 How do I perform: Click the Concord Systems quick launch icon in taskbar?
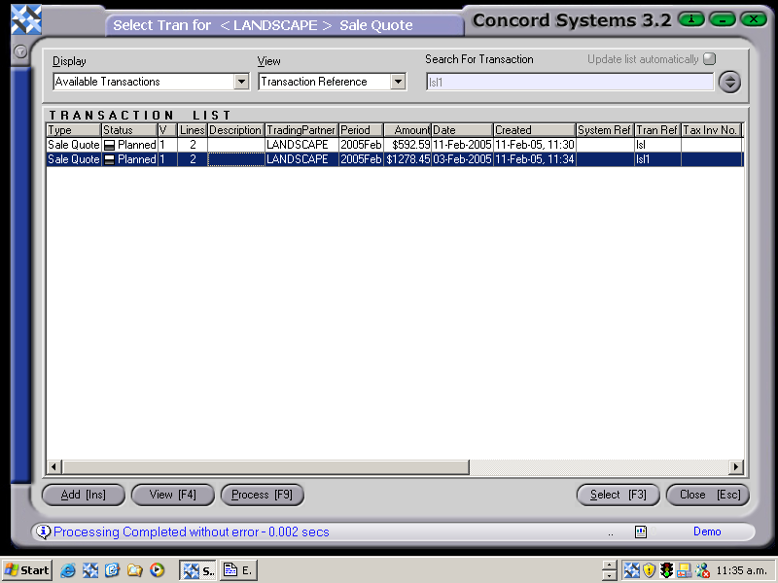click(91, 570)
